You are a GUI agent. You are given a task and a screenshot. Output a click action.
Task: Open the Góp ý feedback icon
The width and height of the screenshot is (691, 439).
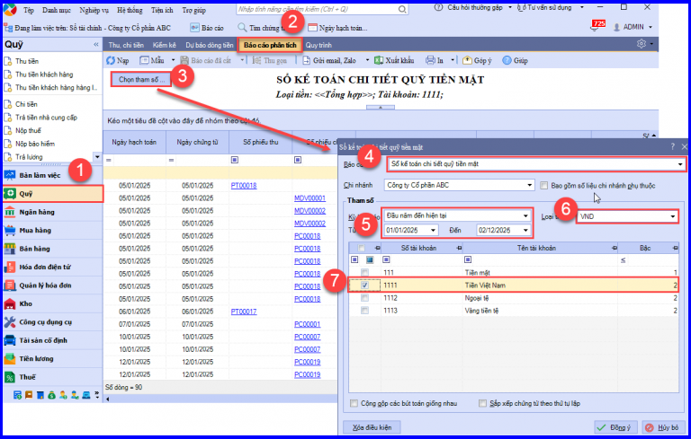click(467, 60)
